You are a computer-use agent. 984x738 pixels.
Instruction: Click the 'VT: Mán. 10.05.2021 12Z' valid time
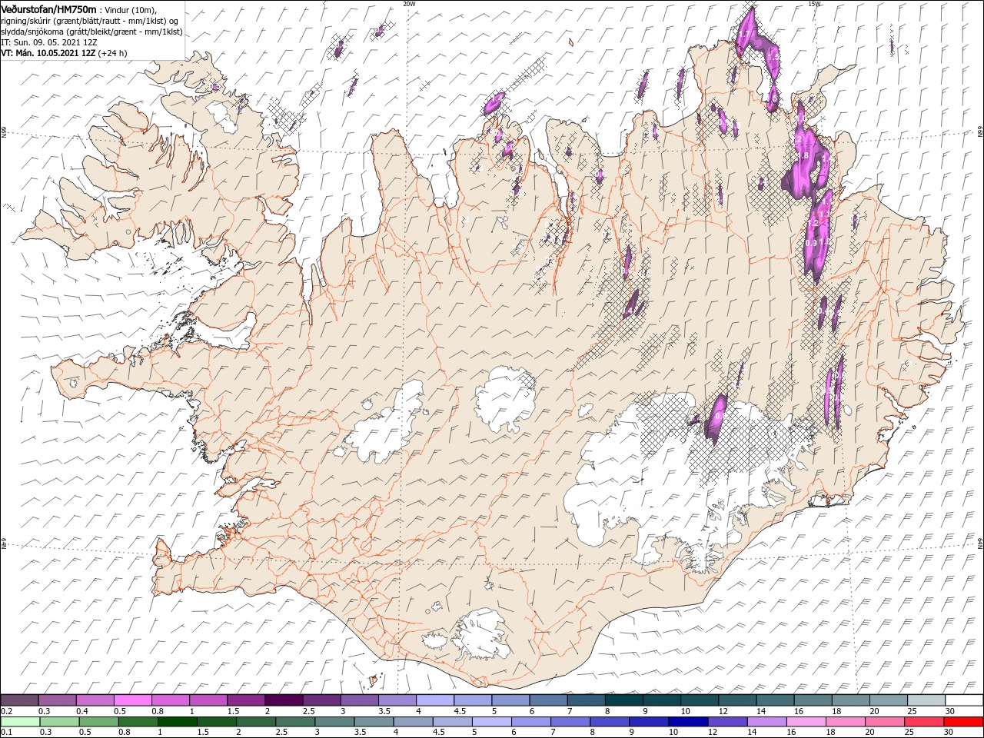click(48, 53)
